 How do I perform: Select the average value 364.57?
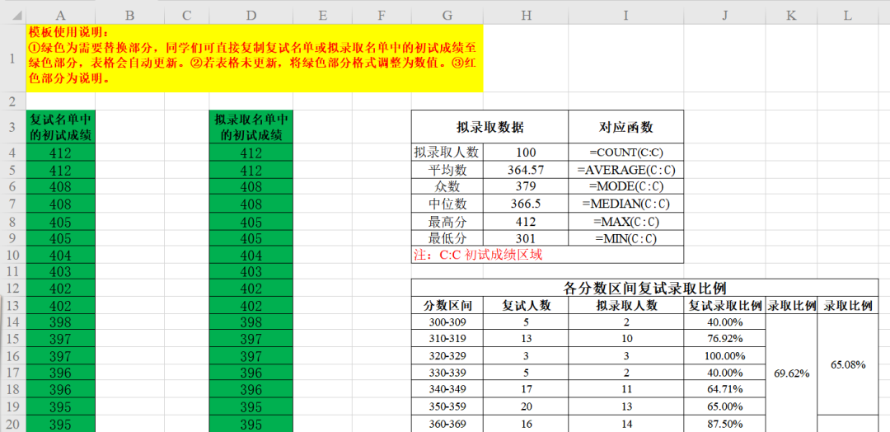click(x=526, y=170)
